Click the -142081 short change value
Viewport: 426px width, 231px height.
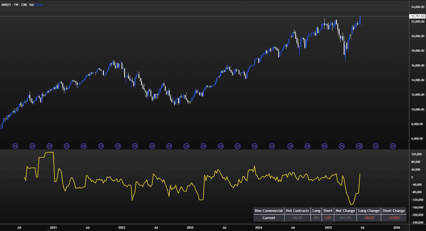(394, 218)
